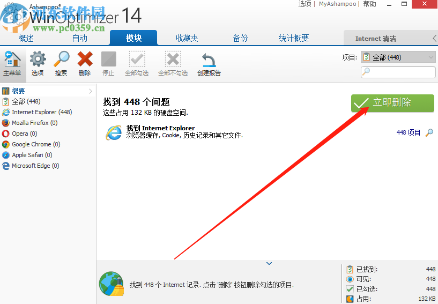Minimize the WinOptimizer window
Viewport: 438px width, 304px height.
click(x=389, y=4)
